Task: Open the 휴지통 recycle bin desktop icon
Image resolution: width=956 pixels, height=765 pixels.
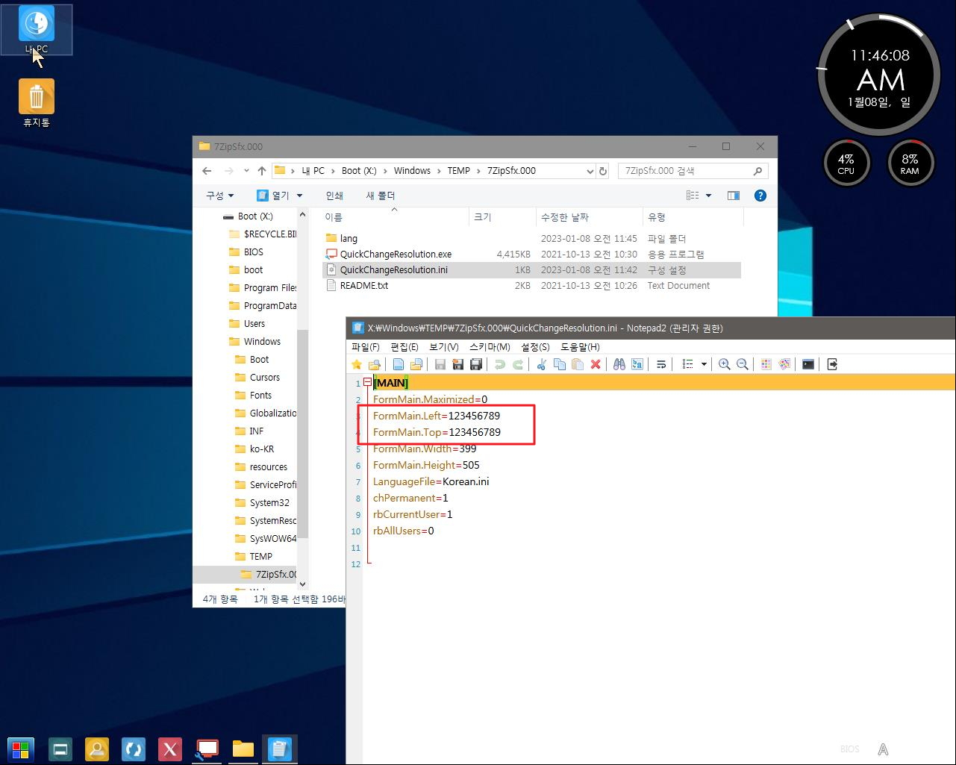Action: coord(37,104)
